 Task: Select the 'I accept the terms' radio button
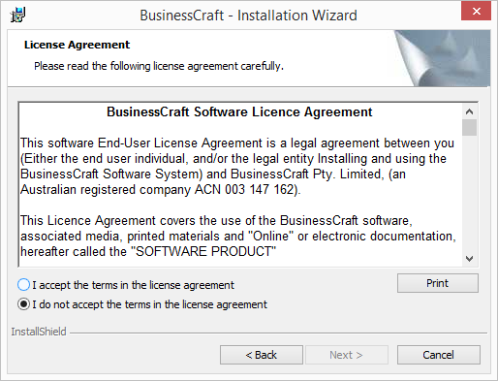23,285
